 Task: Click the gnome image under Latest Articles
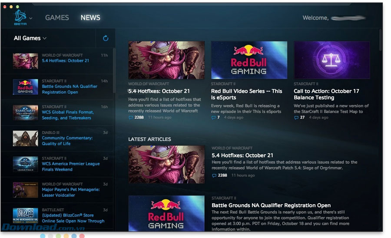tap(166, 165)
